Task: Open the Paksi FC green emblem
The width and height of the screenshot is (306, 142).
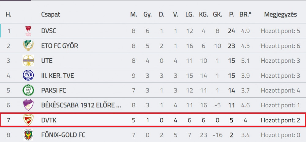Action: pyautogui.click(x=28, y=90)
